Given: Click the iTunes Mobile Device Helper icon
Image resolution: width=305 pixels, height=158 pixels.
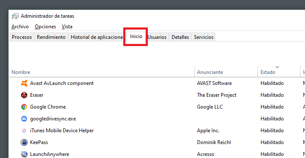Looking at the screenshot, I should tap(24, 131).
